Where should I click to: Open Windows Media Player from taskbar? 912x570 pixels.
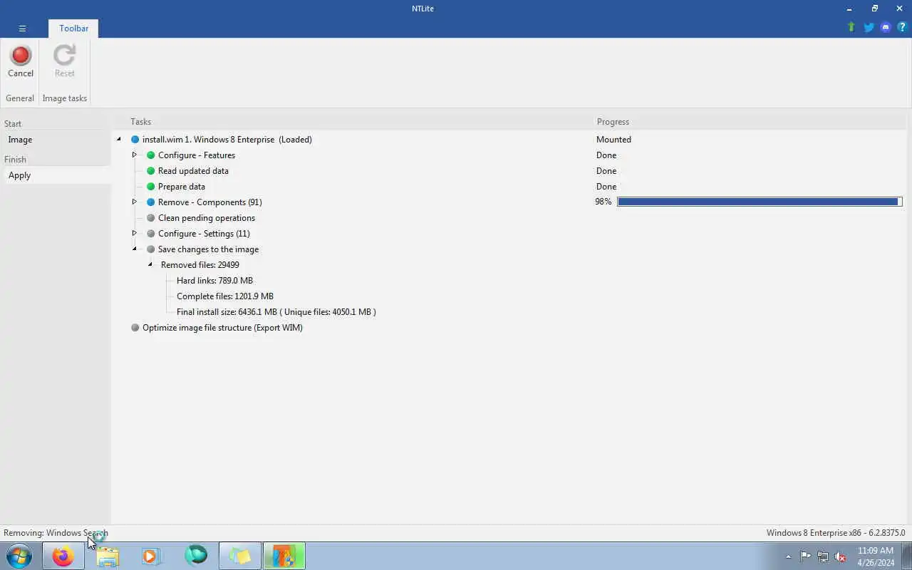click(150, 556)
